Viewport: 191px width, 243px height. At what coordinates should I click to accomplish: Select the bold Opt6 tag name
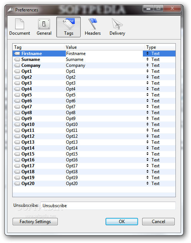pyautogui.click(x=27, y=101)
